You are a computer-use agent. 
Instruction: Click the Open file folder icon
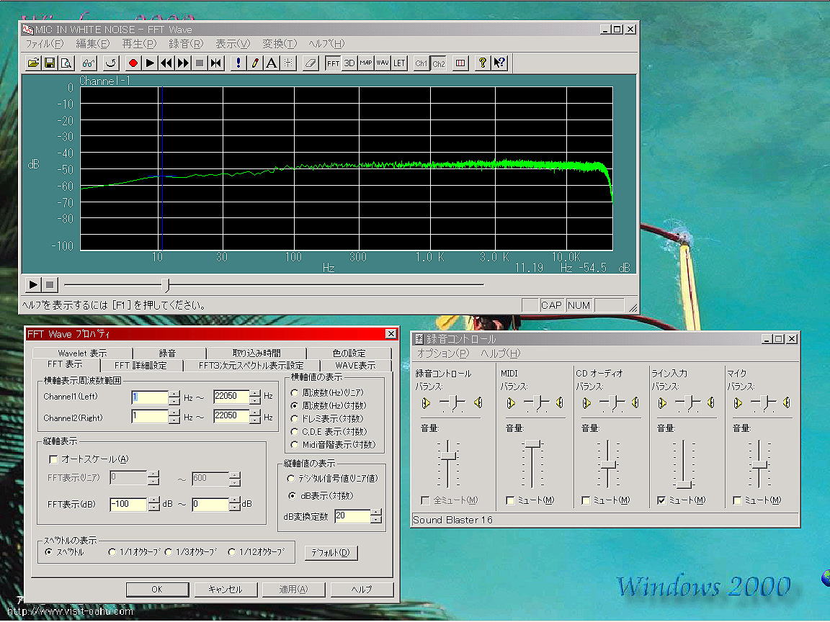[33, 63]
